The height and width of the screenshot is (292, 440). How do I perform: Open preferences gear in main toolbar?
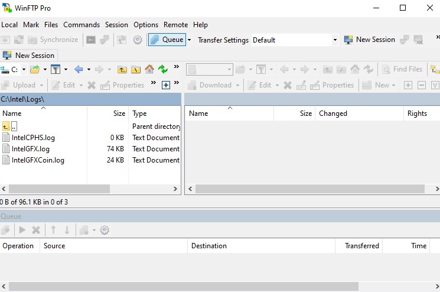138,40
